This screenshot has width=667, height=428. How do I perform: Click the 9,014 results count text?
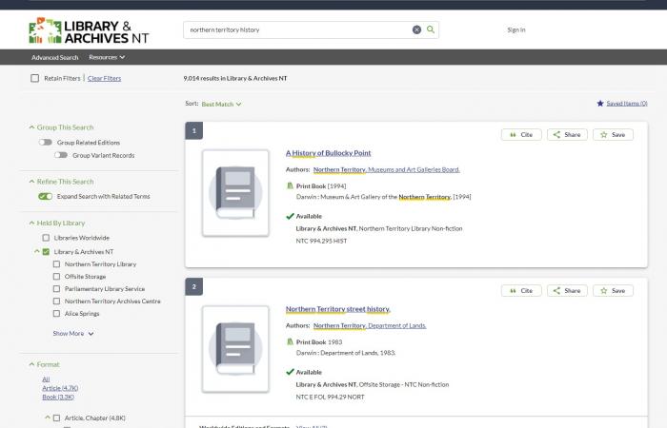point(235,78)
